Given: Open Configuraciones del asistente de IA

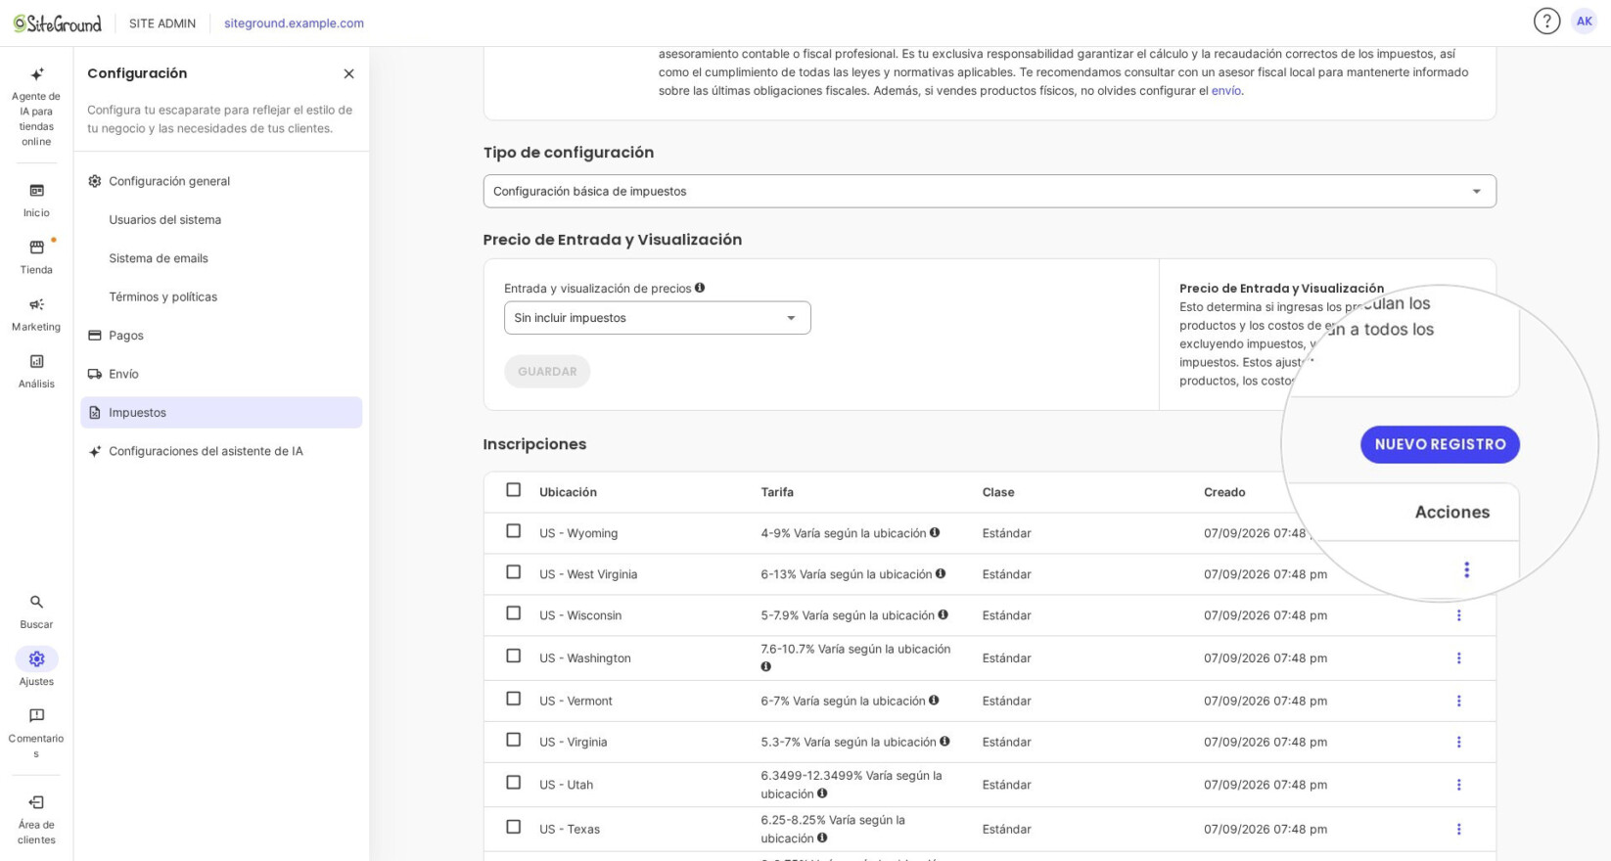Looking at the screenshot, I should [x=221, y=451].
